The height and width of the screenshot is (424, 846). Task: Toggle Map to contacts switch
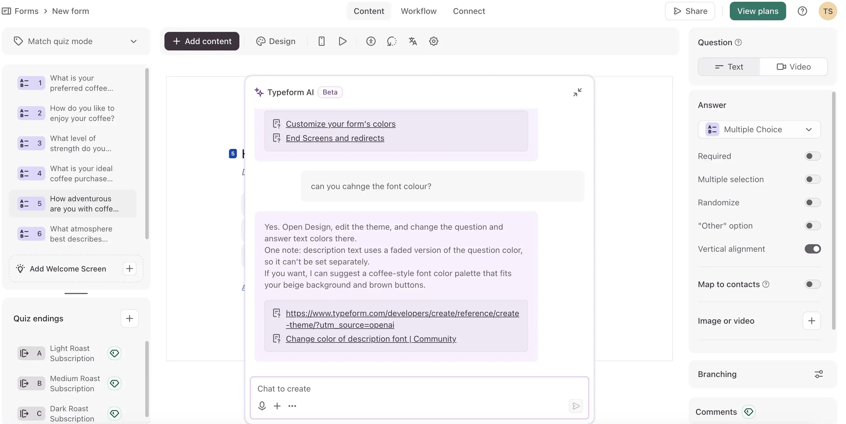(813, 284)
